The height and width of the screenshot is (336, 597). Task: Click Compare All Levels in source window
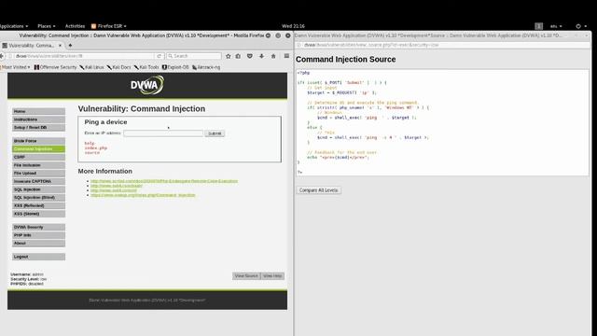[x=319, y=190]
